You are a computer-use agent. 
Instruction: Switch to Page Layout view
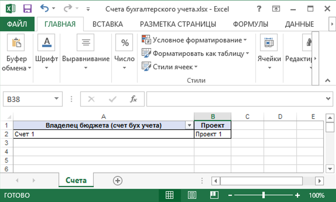[192, 195]
